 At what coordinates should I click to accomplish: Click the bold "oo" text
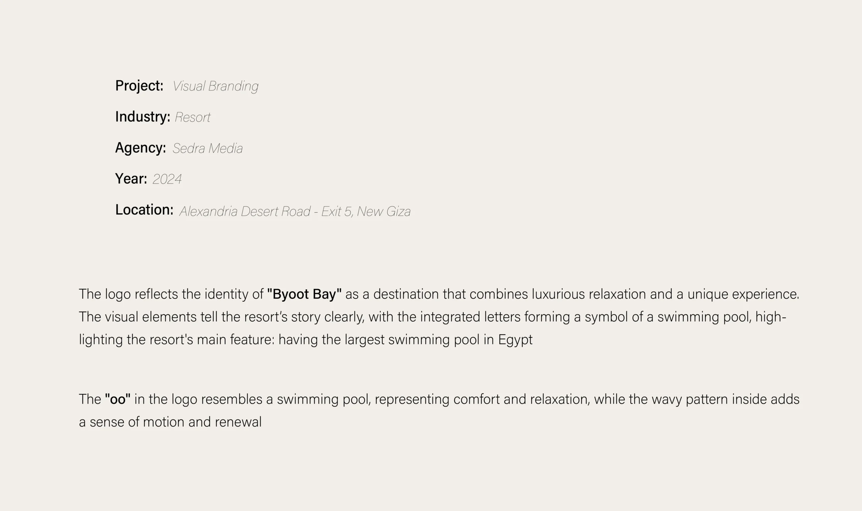(118, 399)
